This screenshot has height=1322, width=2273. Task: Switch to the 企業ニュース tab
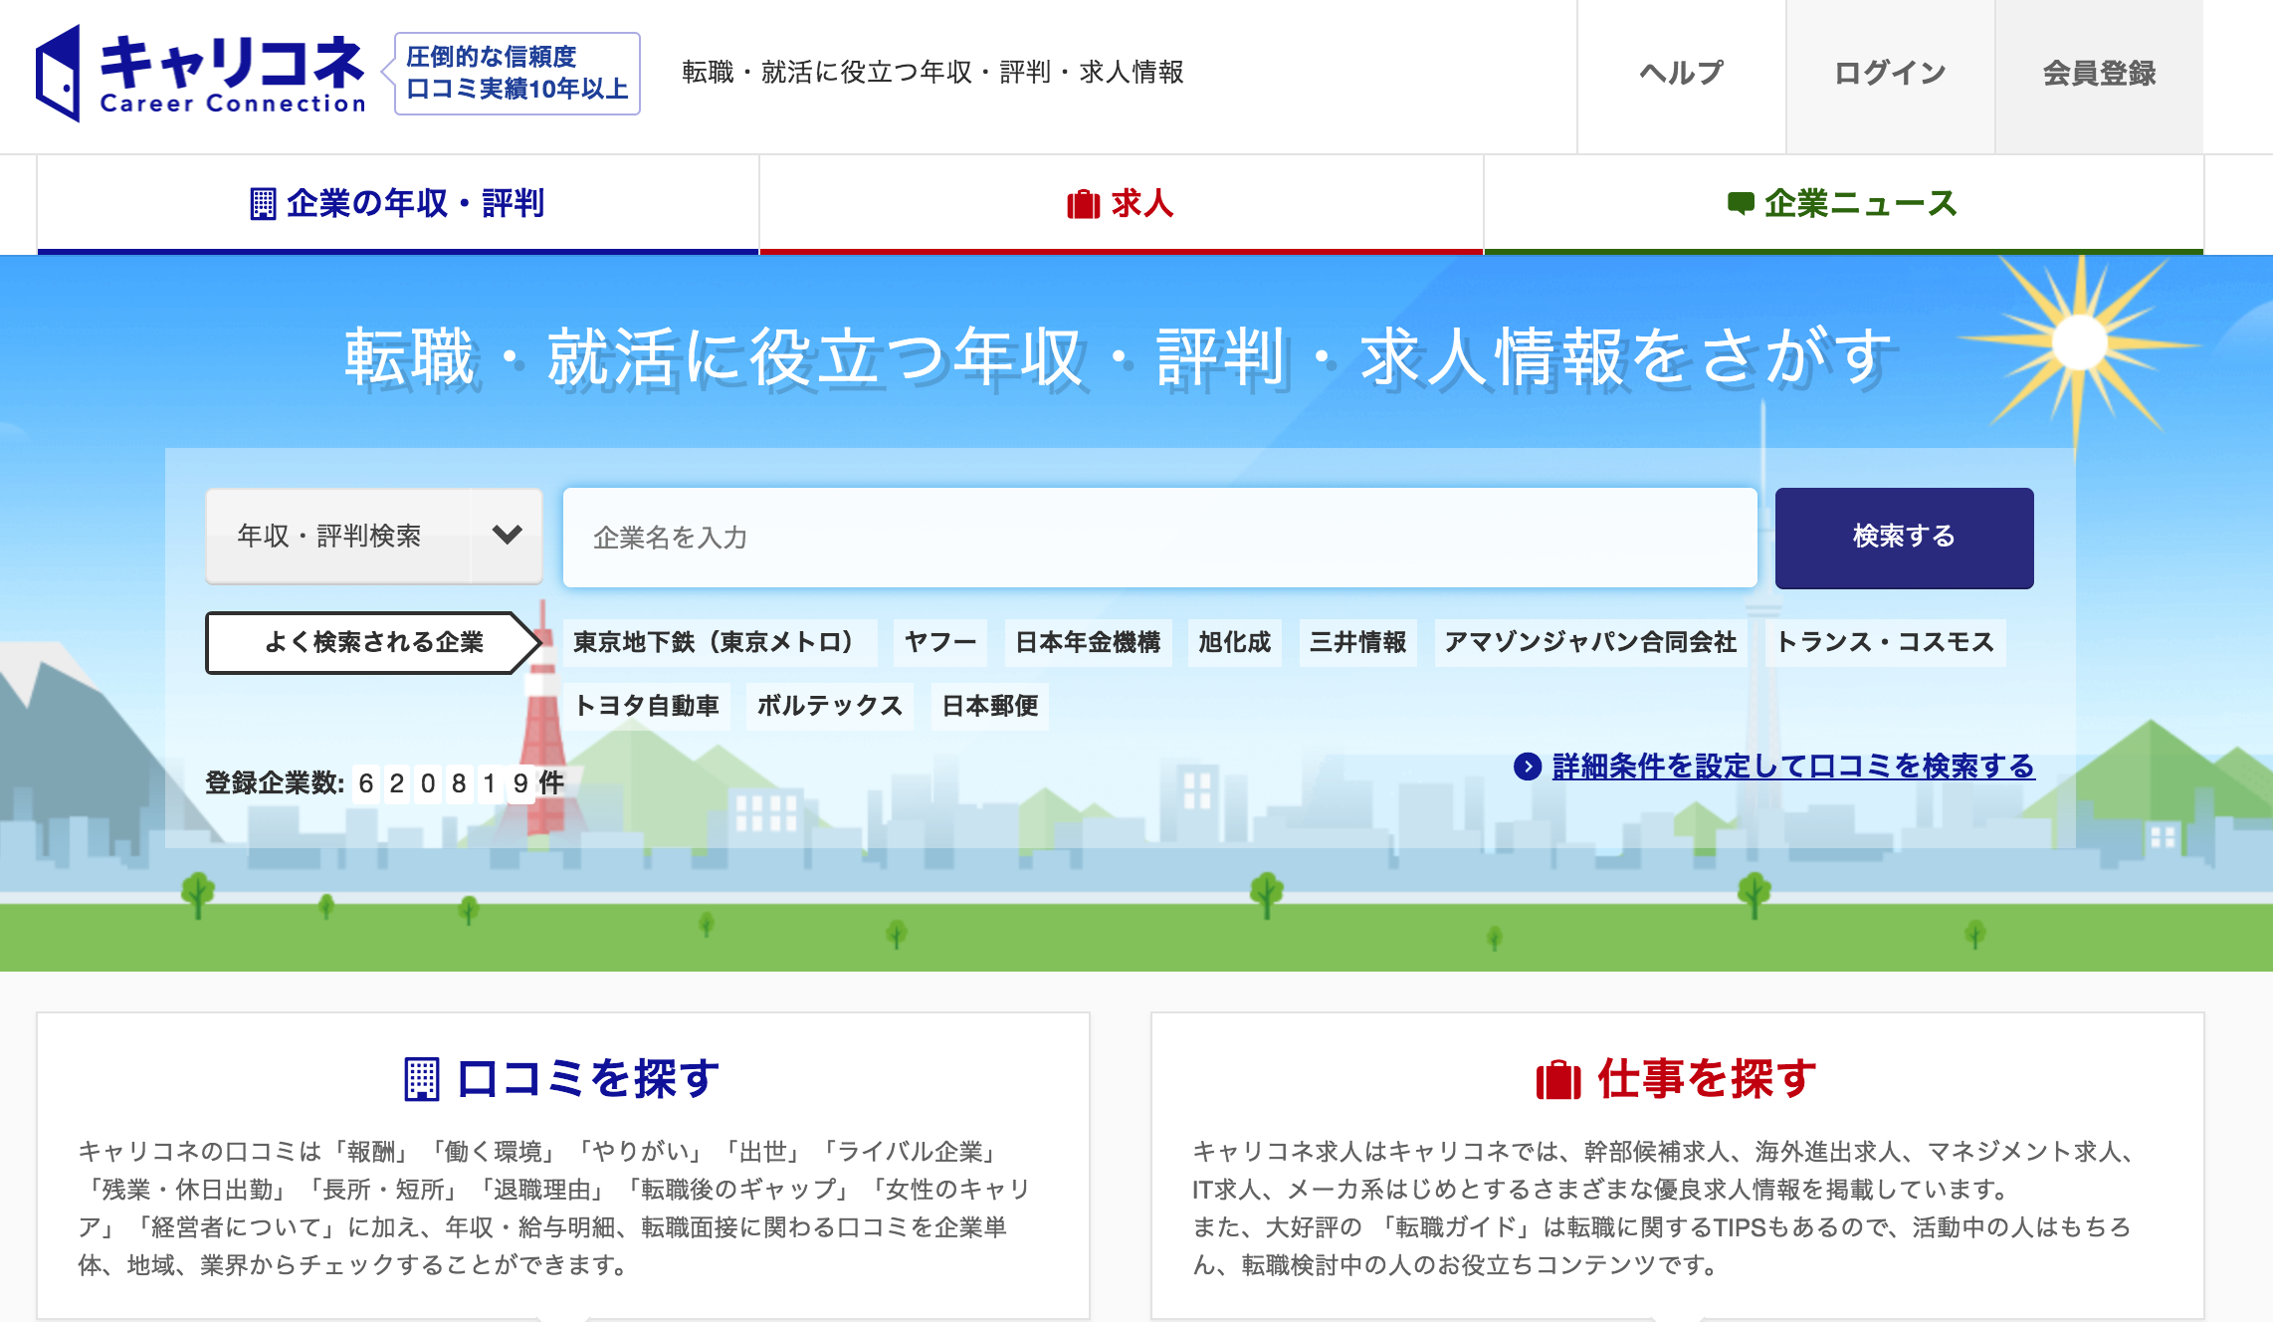pyautogui.click(x=1844, y=204)
